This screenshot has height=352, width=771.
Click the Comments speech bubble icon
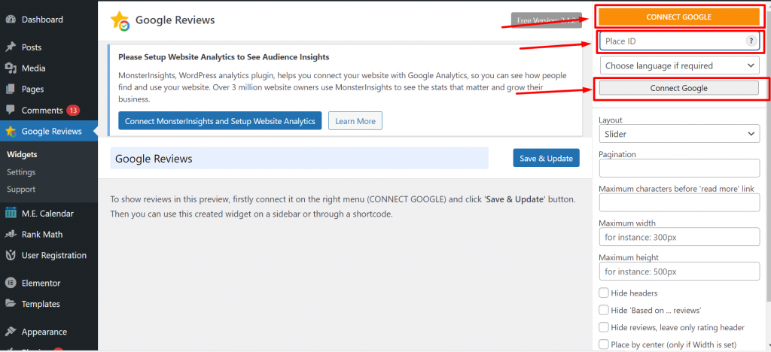click(x=11, y=111)
